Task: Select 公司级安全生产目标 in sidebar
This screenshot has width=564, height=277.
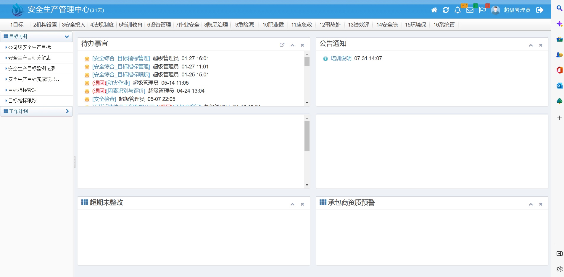Action: click(30, 47)
